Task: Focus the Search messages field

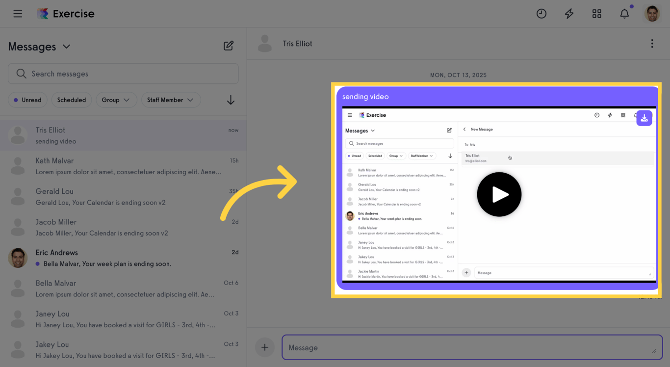Action: (123, 74)
